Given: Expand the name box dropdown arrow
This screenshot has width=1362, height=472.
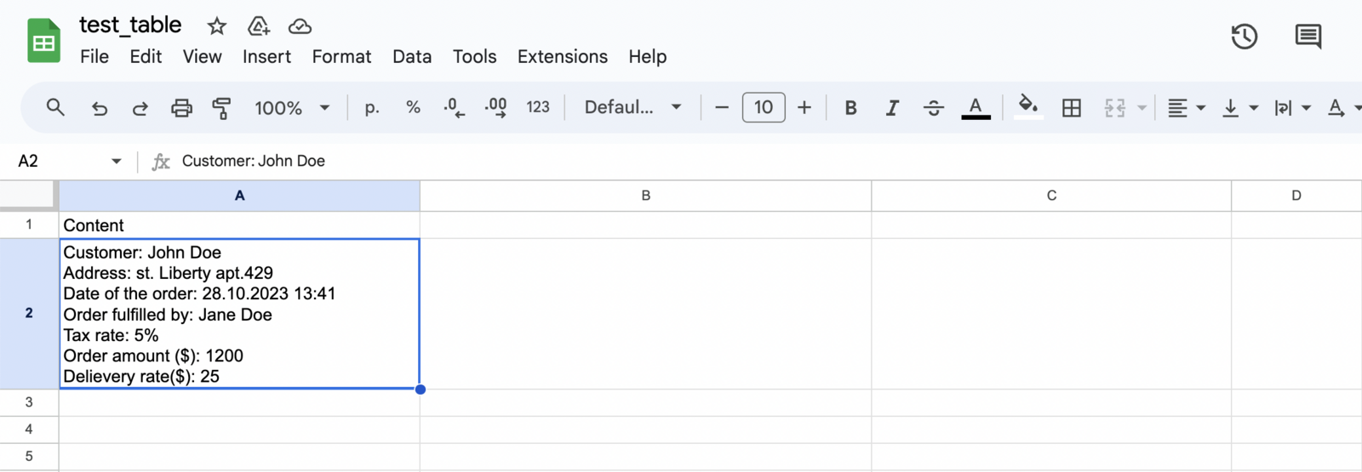Looking at the screenshot, I should (117, 162).
